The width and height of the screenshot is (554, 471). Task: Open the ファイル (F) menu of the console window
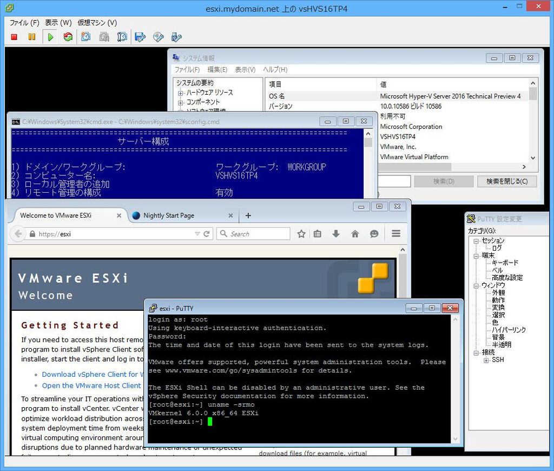coord(24,23)
